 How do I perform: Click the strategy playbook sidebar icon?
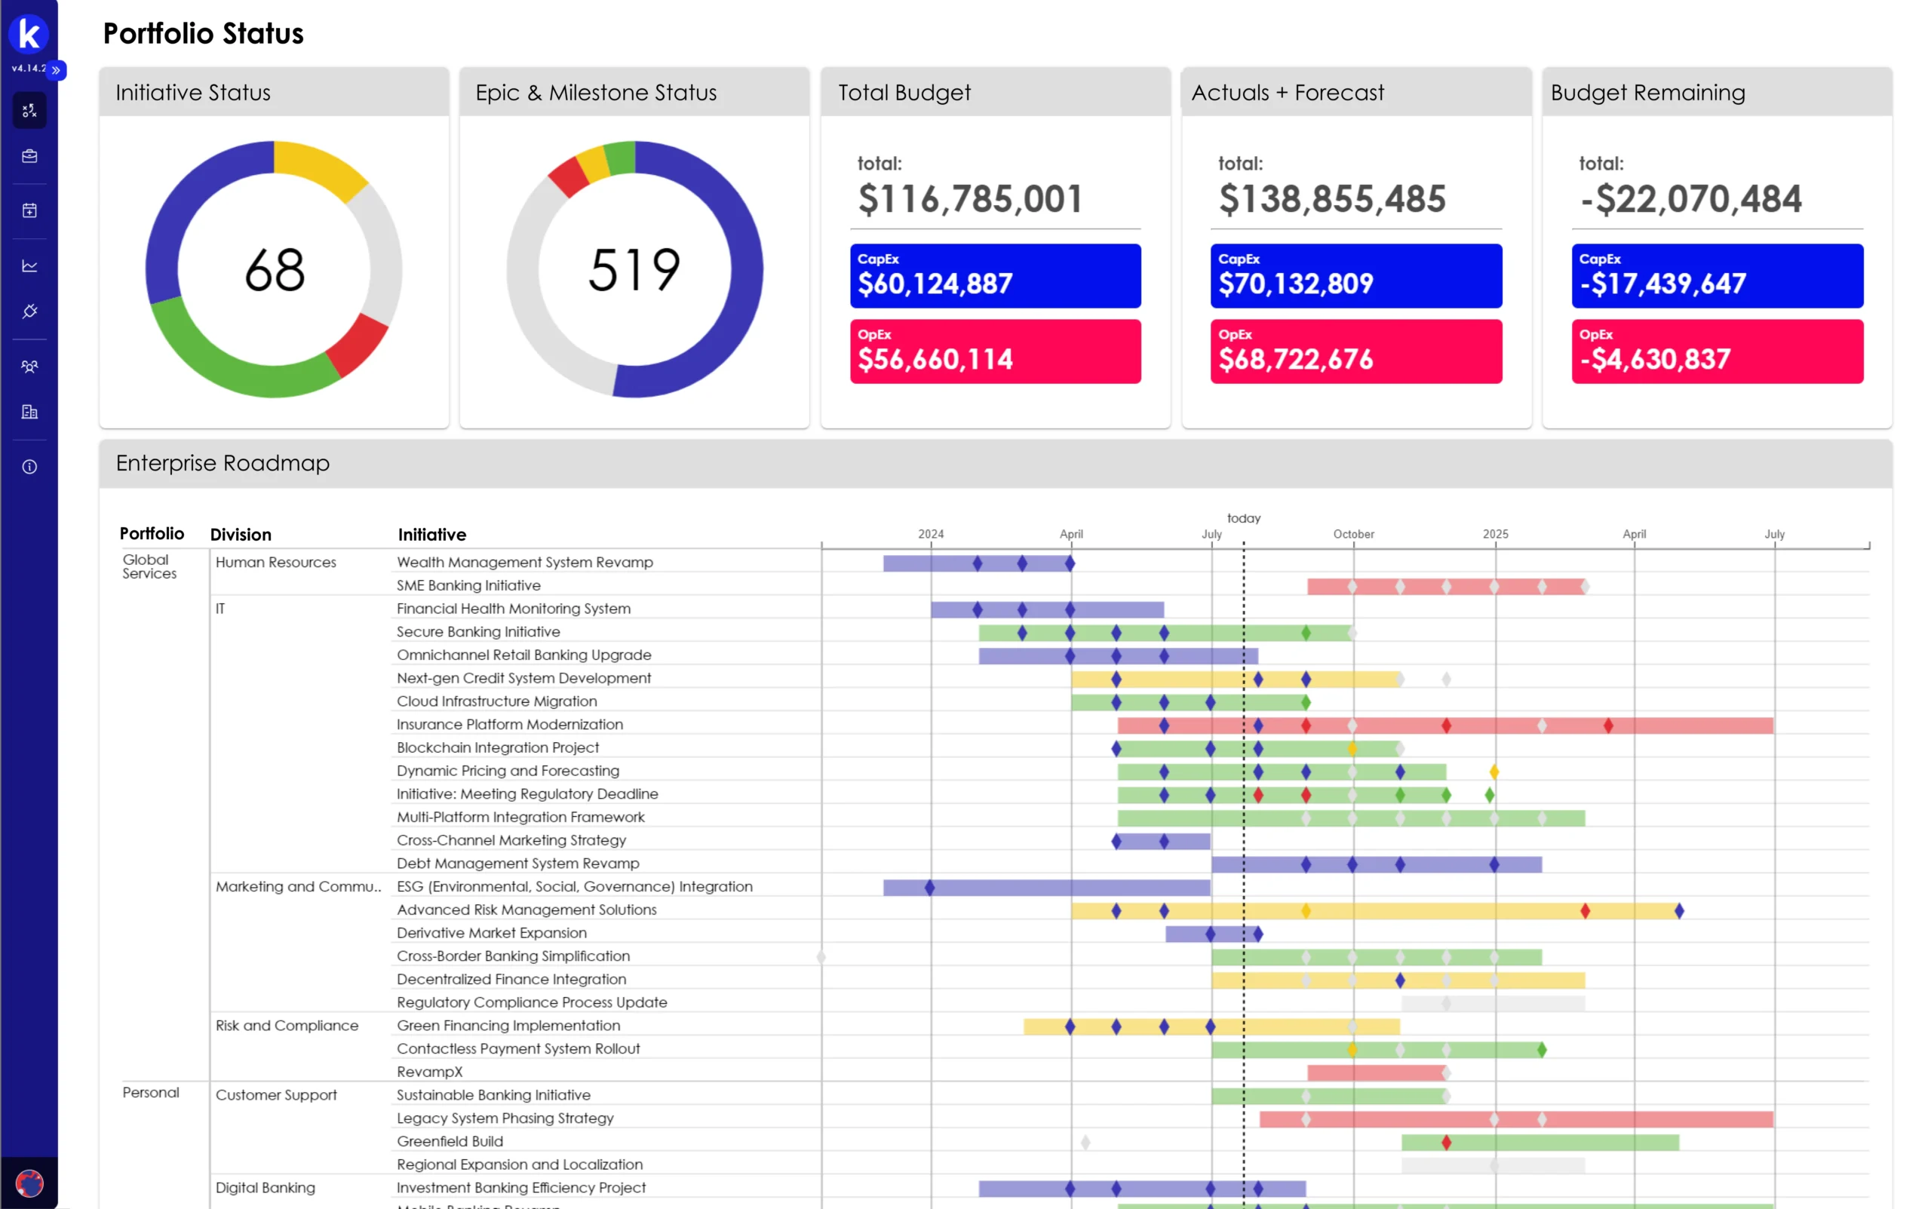[29, 110]
